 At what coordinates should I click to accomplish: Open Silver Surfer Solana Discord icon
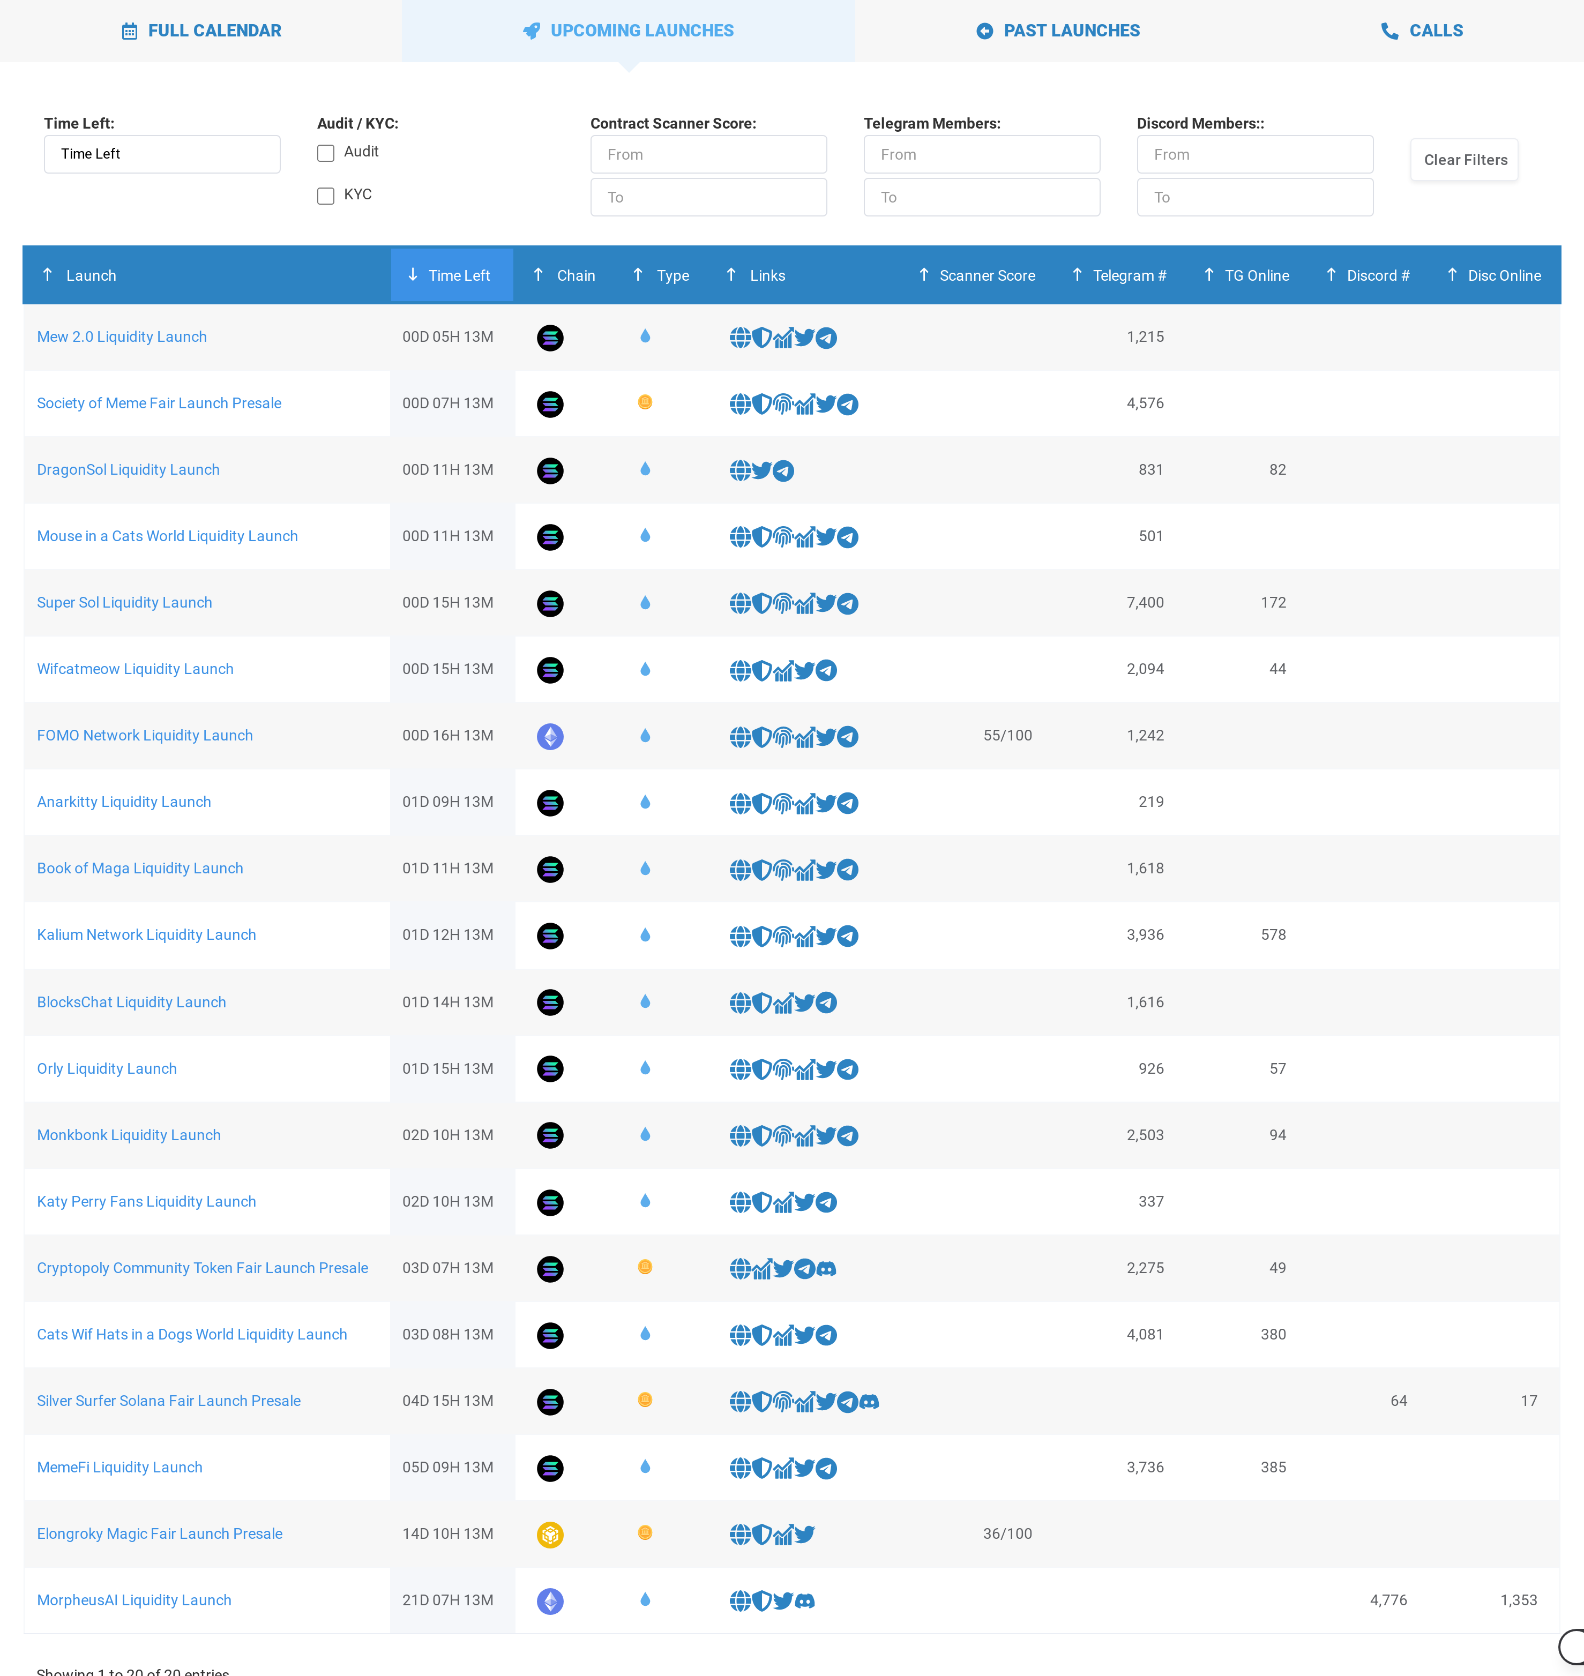click(869, 1402)
